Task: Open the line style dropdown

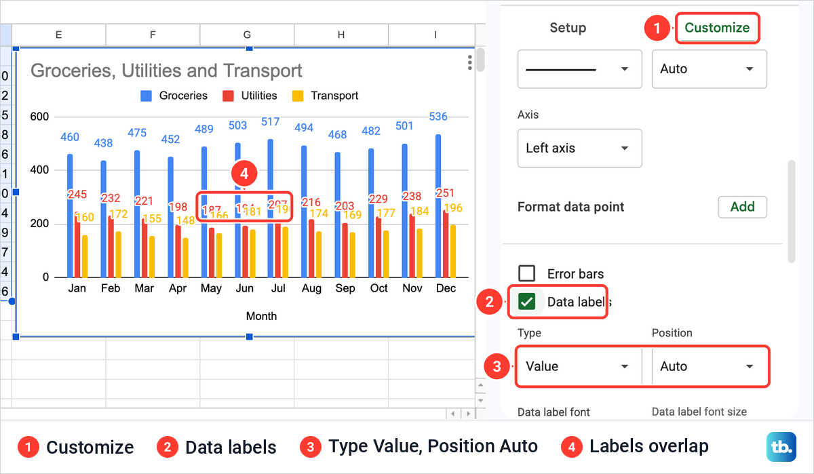Action: click(x=580, y=68)
